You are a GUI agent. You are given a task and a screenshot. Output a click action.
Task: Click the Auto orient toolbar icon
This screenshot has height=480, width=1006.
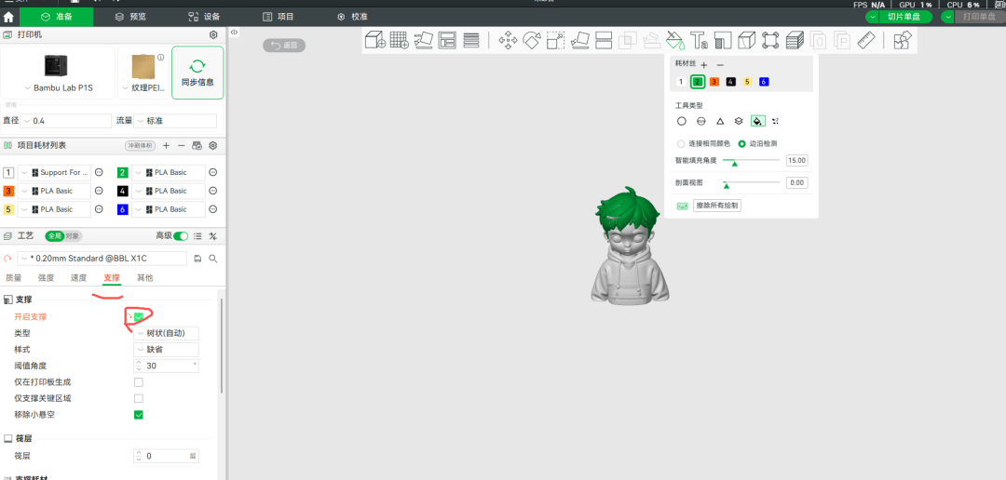[424, 40]
